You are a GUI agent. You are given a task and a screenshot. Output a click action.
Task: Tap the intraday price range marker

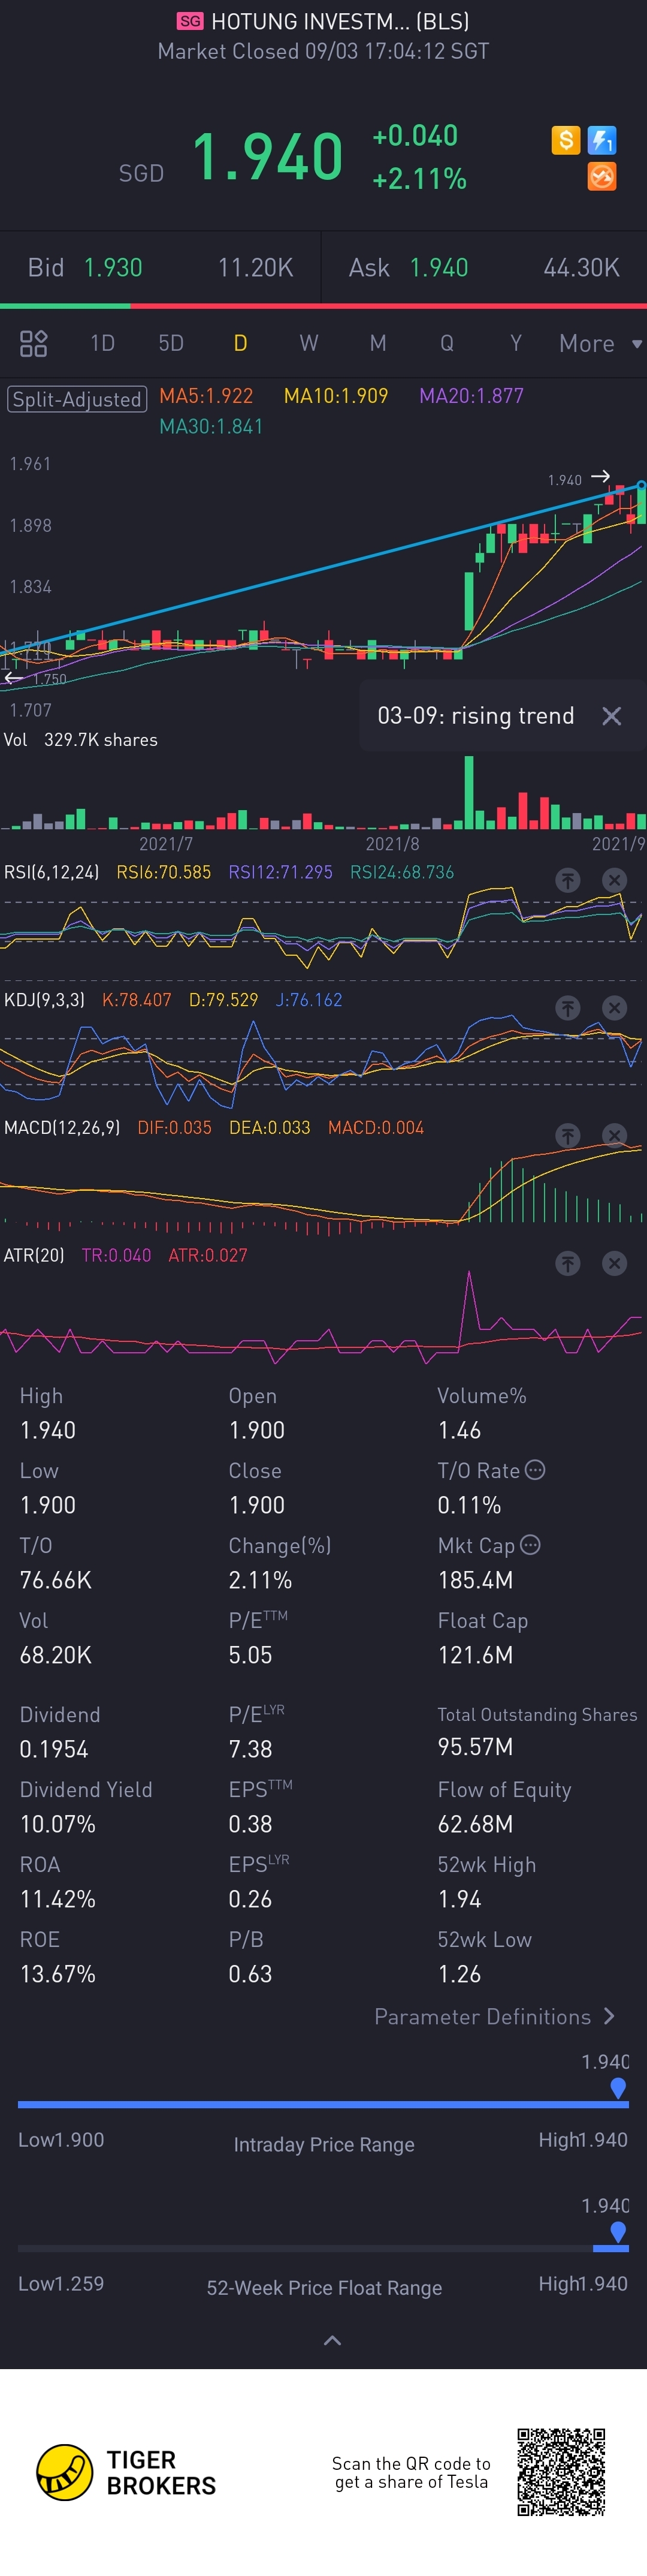click(x=618, y=2088)
